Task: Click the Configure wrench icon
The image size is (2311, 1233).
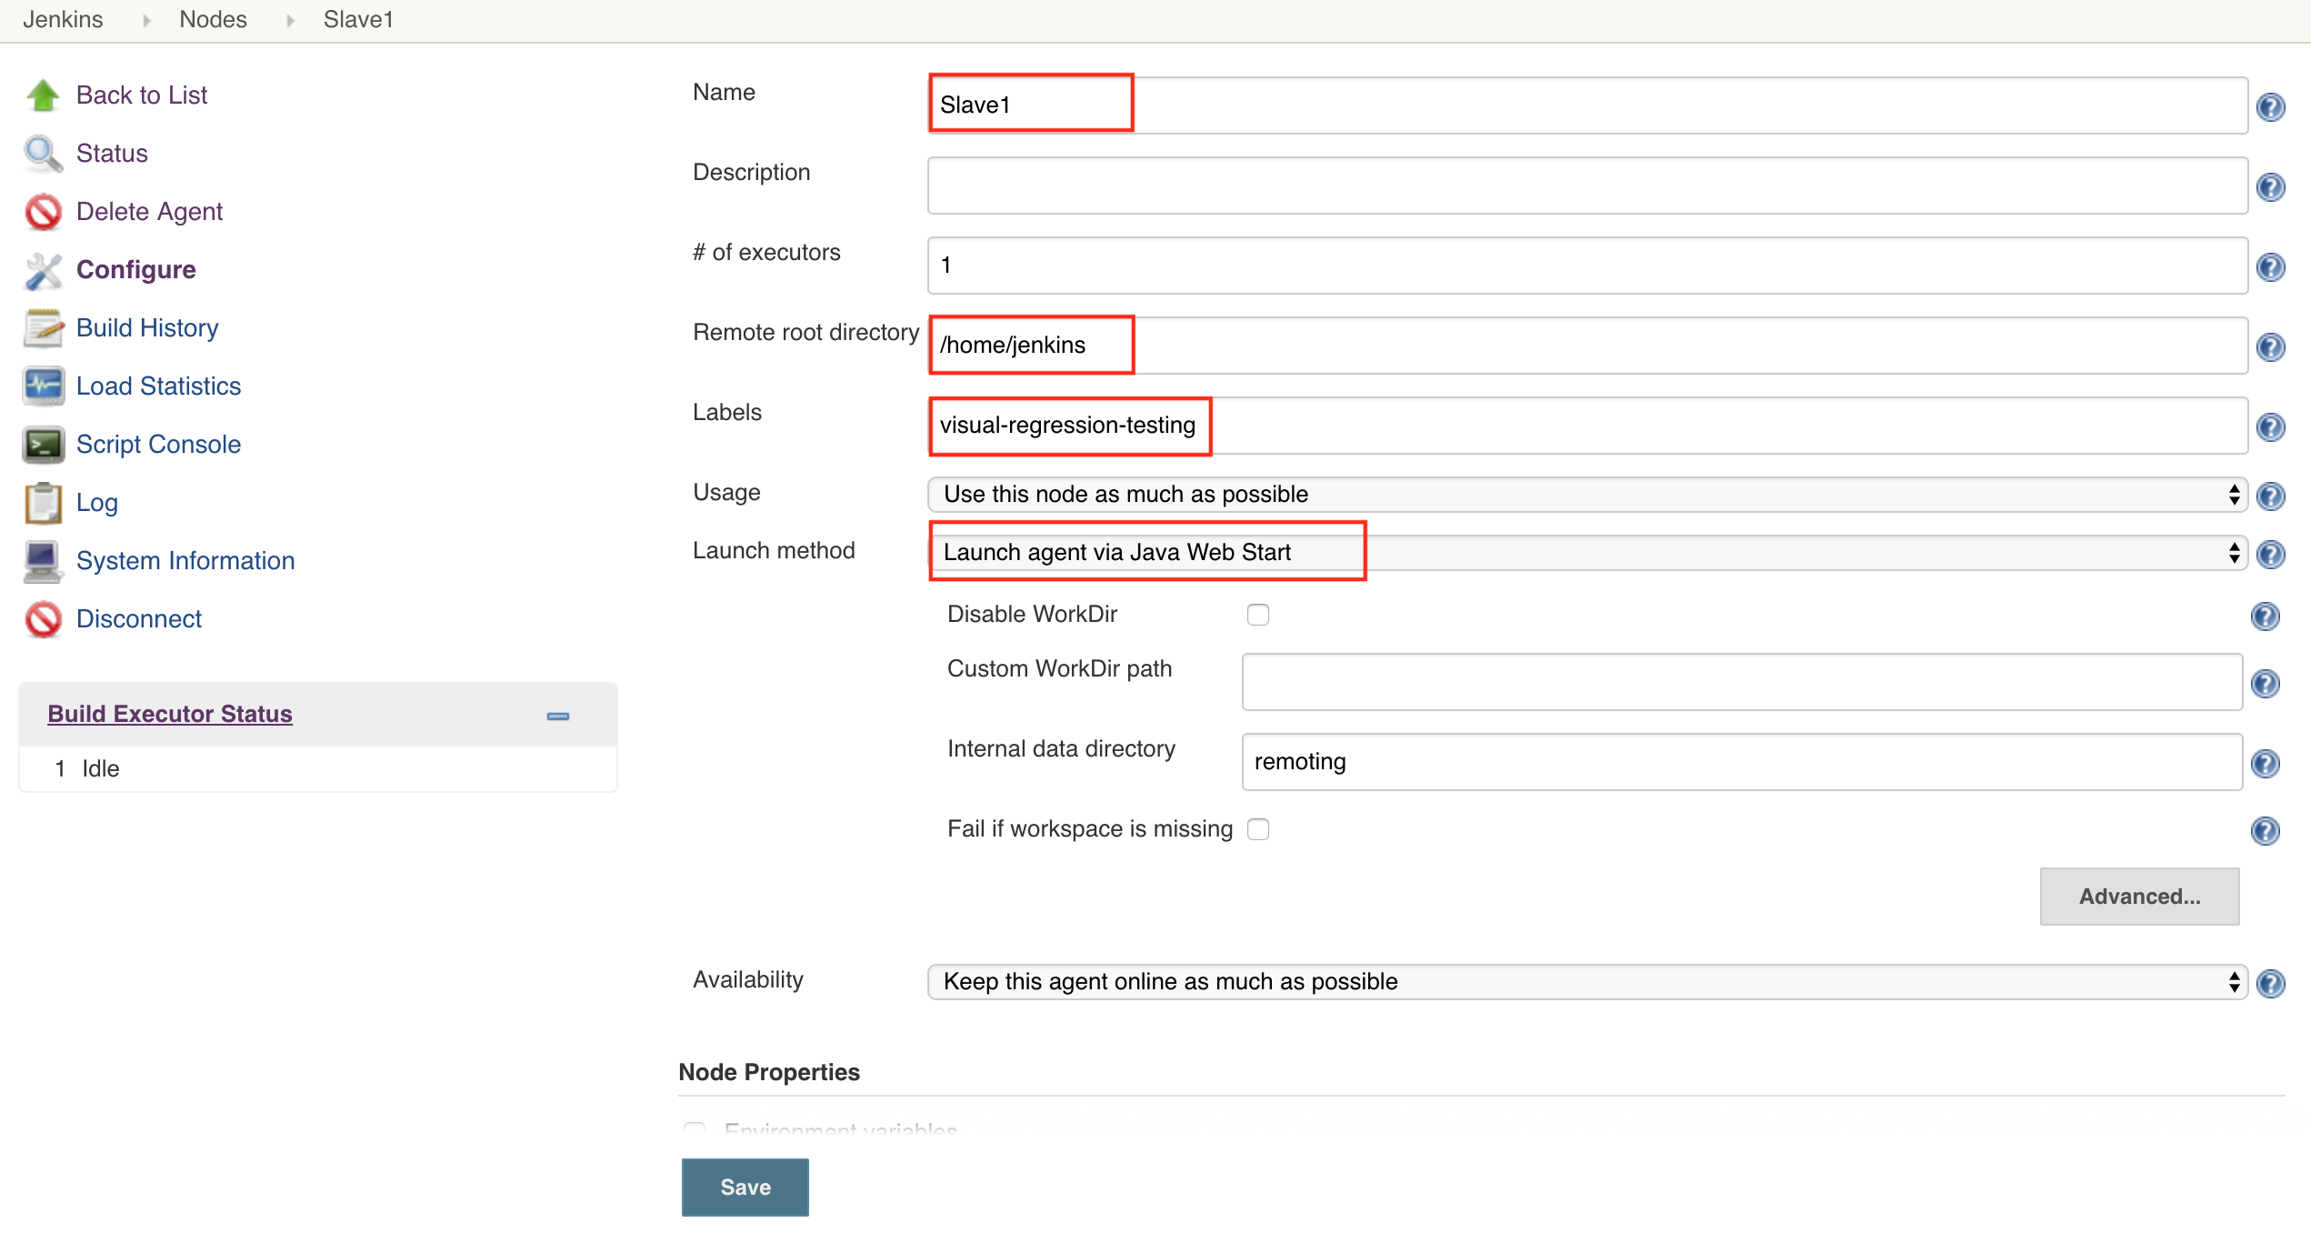Action: click(x=41, y=269)
